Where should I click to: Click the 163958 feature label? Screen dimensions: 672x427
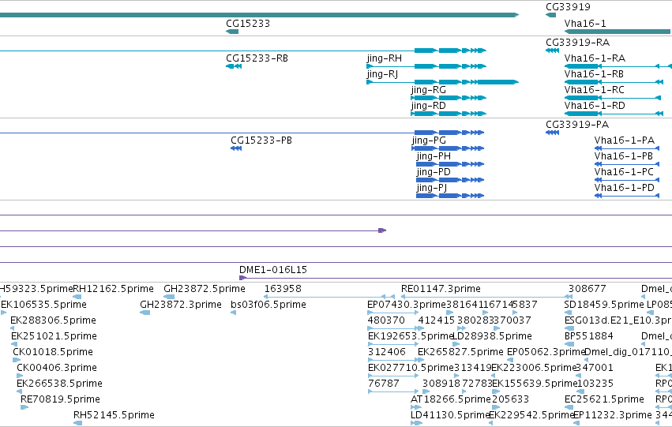pyautogui.click(x=283, y=289)
